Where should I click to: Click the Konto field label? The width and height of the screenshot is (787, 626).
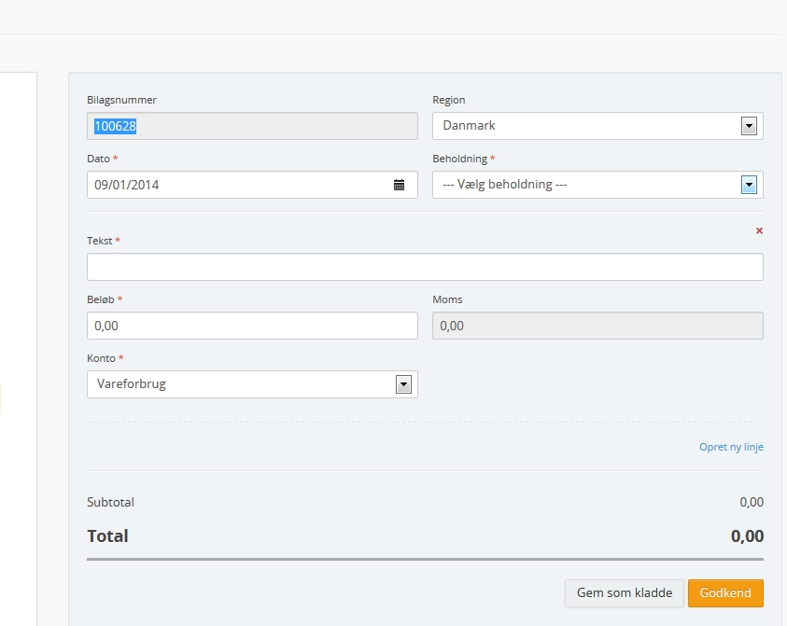101,358
